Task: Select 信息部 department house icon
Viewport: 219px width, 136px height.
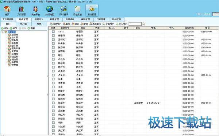Action: coord(9,43)
